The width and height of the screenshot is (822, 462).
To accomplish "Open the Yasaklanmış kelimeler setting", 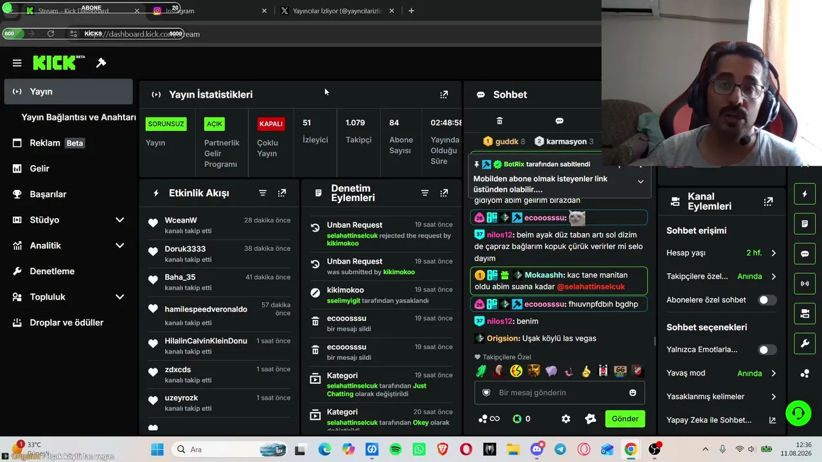I will [722, 397].
